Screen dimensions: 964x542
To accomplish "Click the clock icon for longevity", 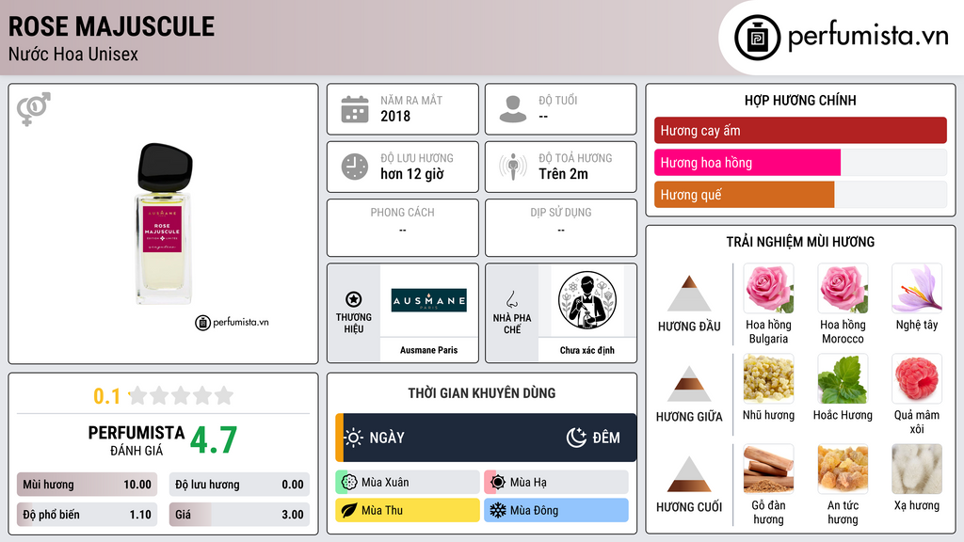I will (x=355, y=167).
